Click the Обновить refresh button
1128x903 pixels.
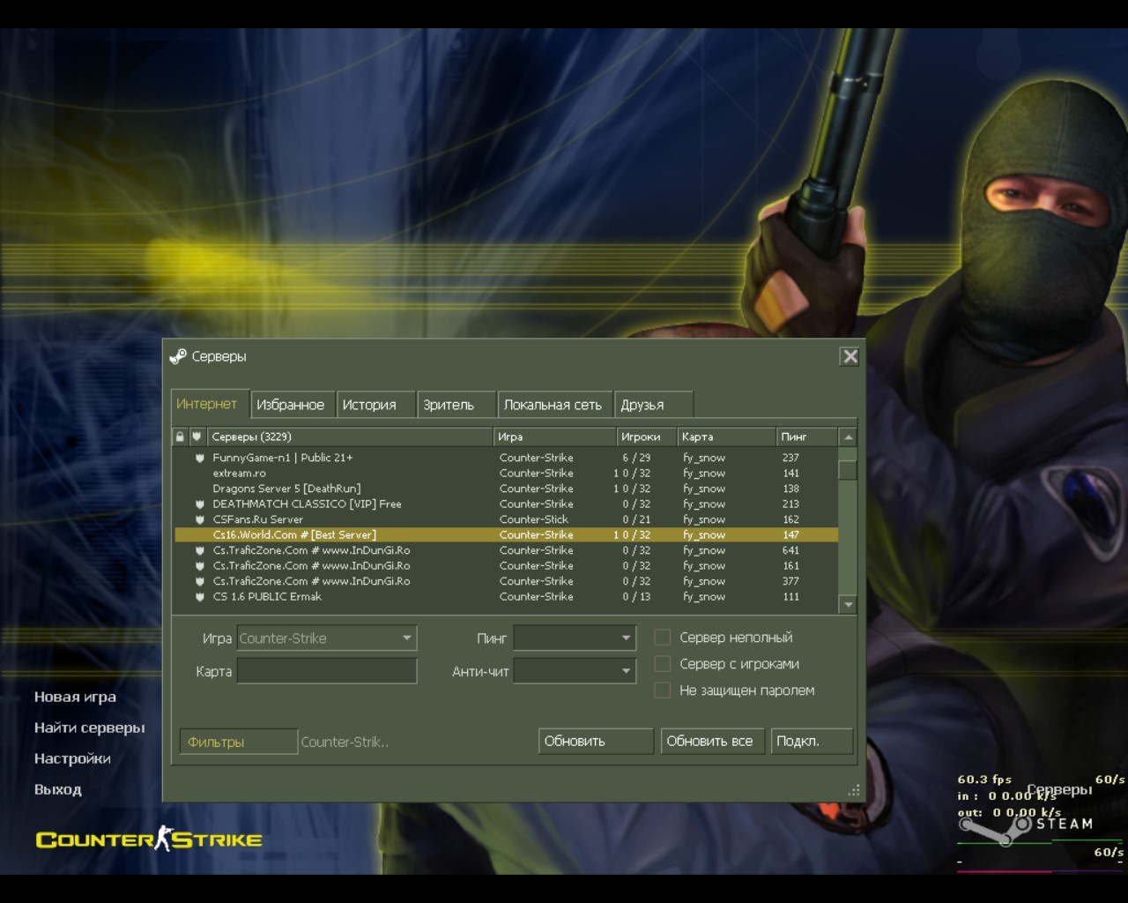pyautogui.click(x=596, y=742)
